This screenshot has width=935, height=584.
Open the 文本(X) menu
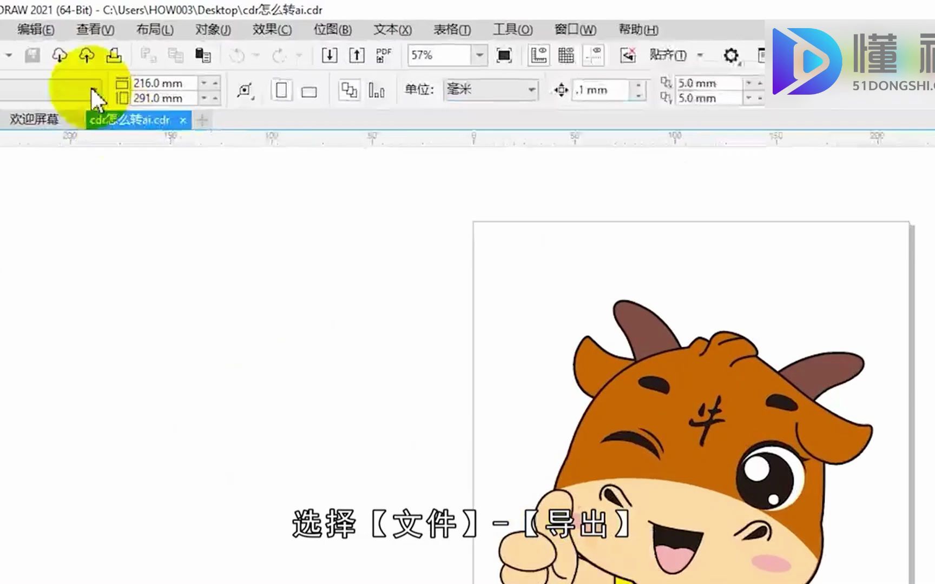tap(392, 30)
